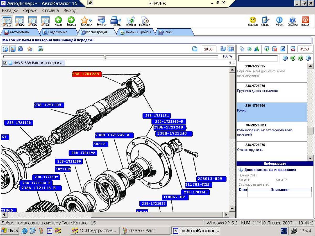Open the Выход menu in menu bar

70,11
